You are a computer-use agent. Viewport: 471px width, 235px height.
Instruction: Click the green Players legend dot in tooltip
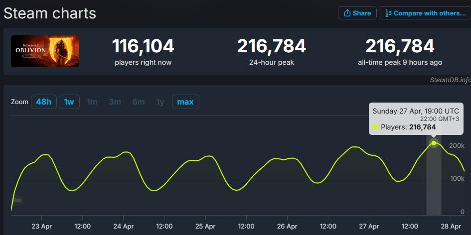point(376,127)
